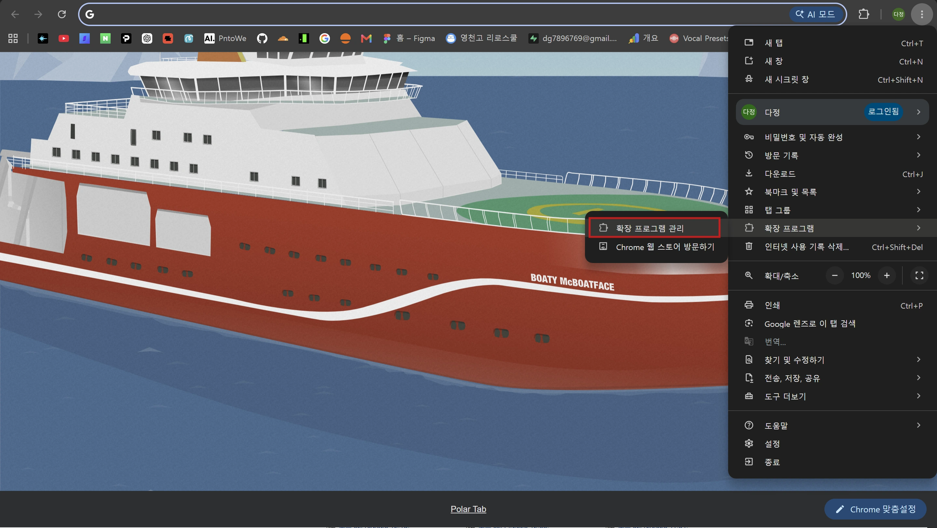Screen dimensions: 937x528
Task: Expand 탭 그룹 submenu
Action: pyautogui.click(x=832, y=210)
